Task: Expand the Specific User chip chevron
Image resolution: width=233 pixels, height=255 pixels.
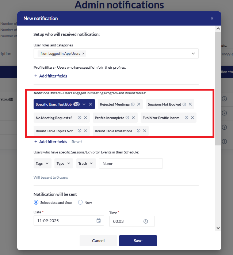Action: [84, 104]
